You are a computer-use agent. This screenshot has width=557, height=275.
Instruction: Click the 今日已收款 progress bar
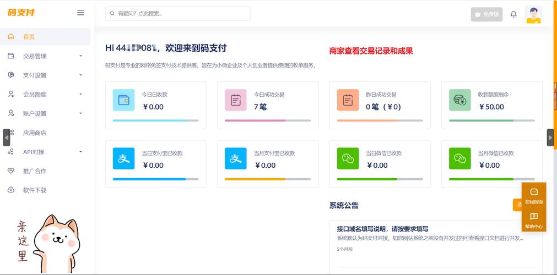(155, 120)
